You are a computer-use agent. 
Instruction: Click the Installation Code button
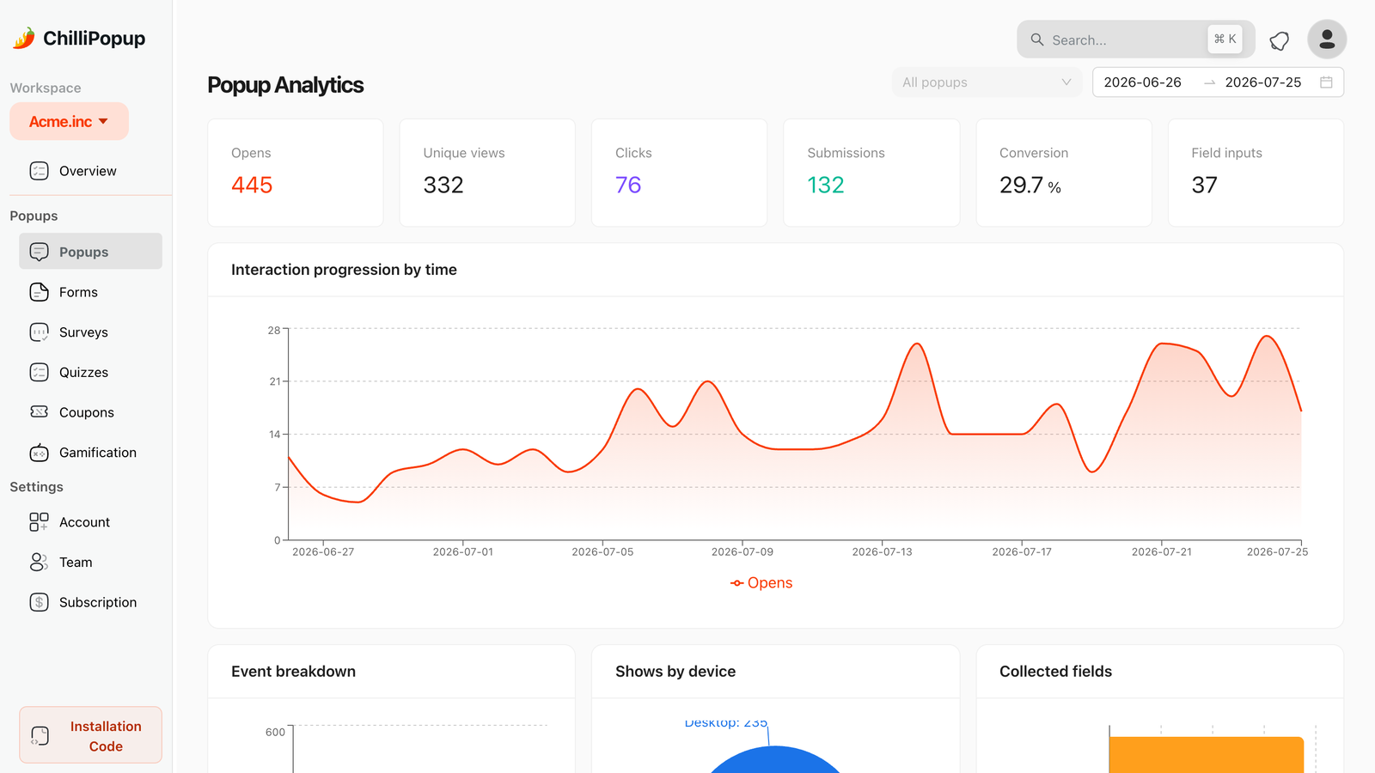pos(90,735)
